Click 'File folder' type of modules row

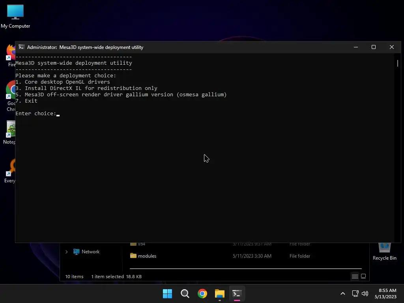[x=300, y=256]
